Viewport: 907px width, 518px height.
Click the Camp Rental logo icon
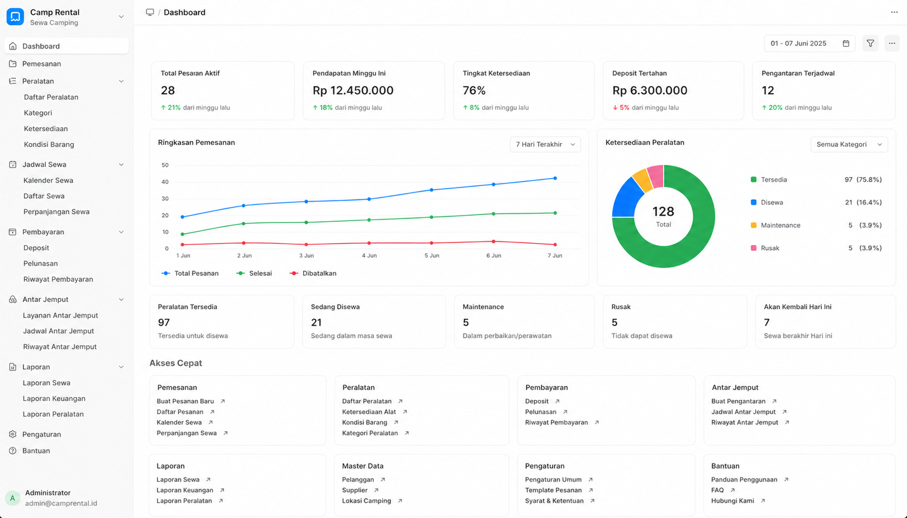[15, 16]
